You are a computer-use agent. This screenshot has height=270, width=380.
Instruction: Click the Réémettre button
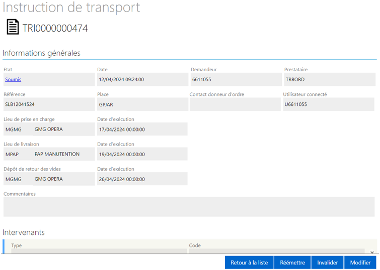(292, 262)
